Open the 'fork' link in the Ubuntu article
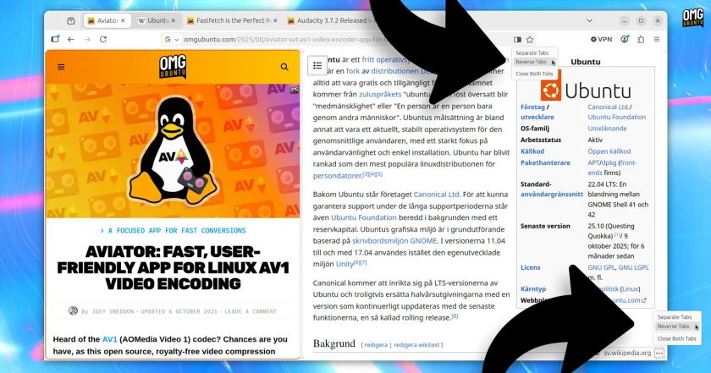 [353, 71]
